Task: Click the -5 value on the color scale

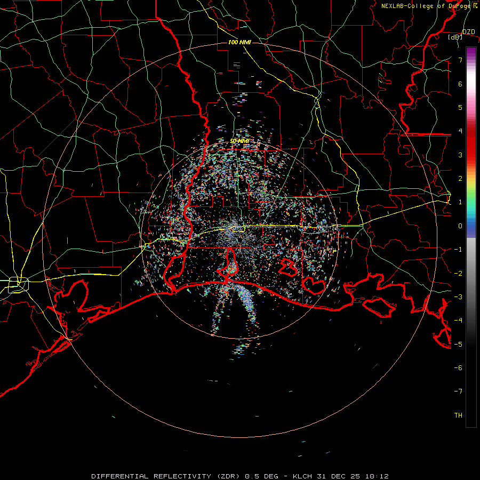Action: pyautogui.click(x=458, y=344)
